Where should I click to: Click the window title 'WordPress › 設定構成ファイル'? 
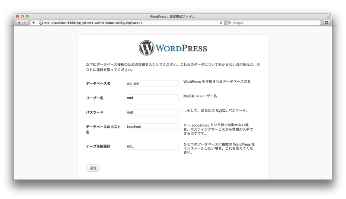(x=173, y=16)
